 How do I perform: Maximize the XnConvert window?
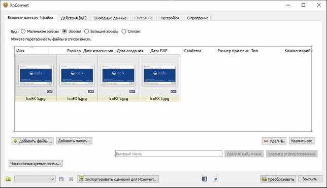(304, 5)
